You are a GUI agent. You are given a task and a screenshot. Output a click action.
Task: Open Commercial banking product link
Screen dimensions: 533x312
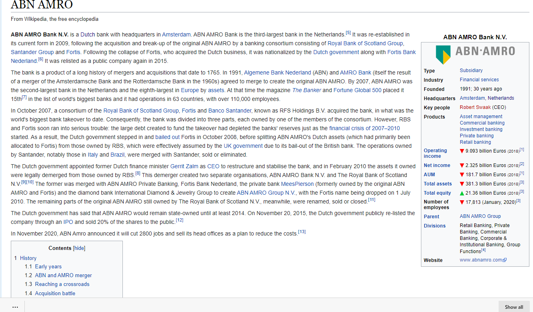(482, 123)
